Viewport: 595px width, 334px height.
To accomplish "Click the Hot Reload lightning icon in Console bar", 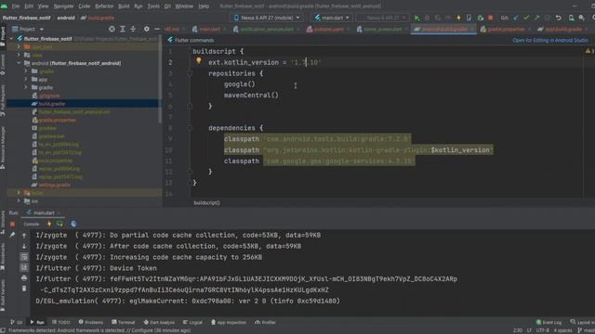I will pyautogui.click(x=49, y=225).
